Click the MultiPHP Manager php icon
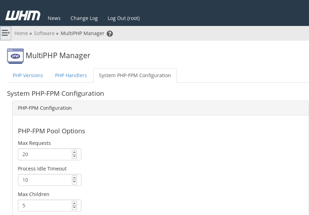This screenshot has width=309, height=215. (15, 56)
